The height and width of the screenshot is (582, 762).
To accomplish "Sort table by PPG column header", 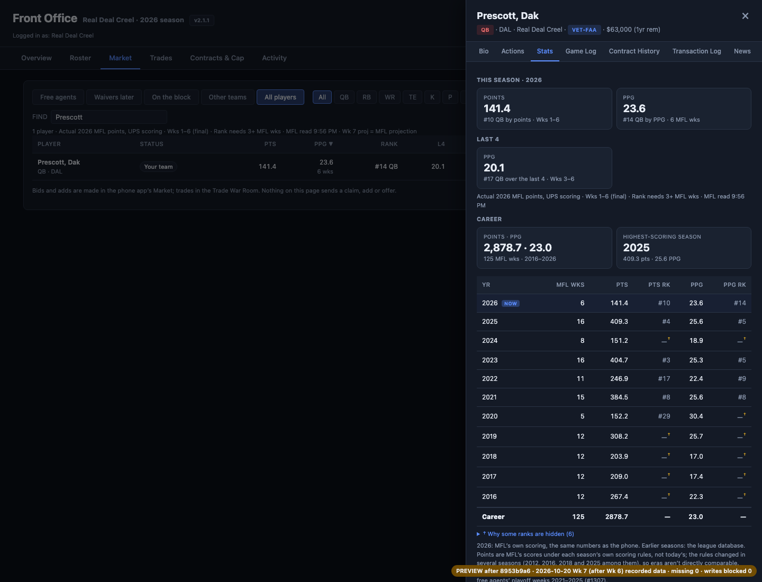I will tap(323, 144).
